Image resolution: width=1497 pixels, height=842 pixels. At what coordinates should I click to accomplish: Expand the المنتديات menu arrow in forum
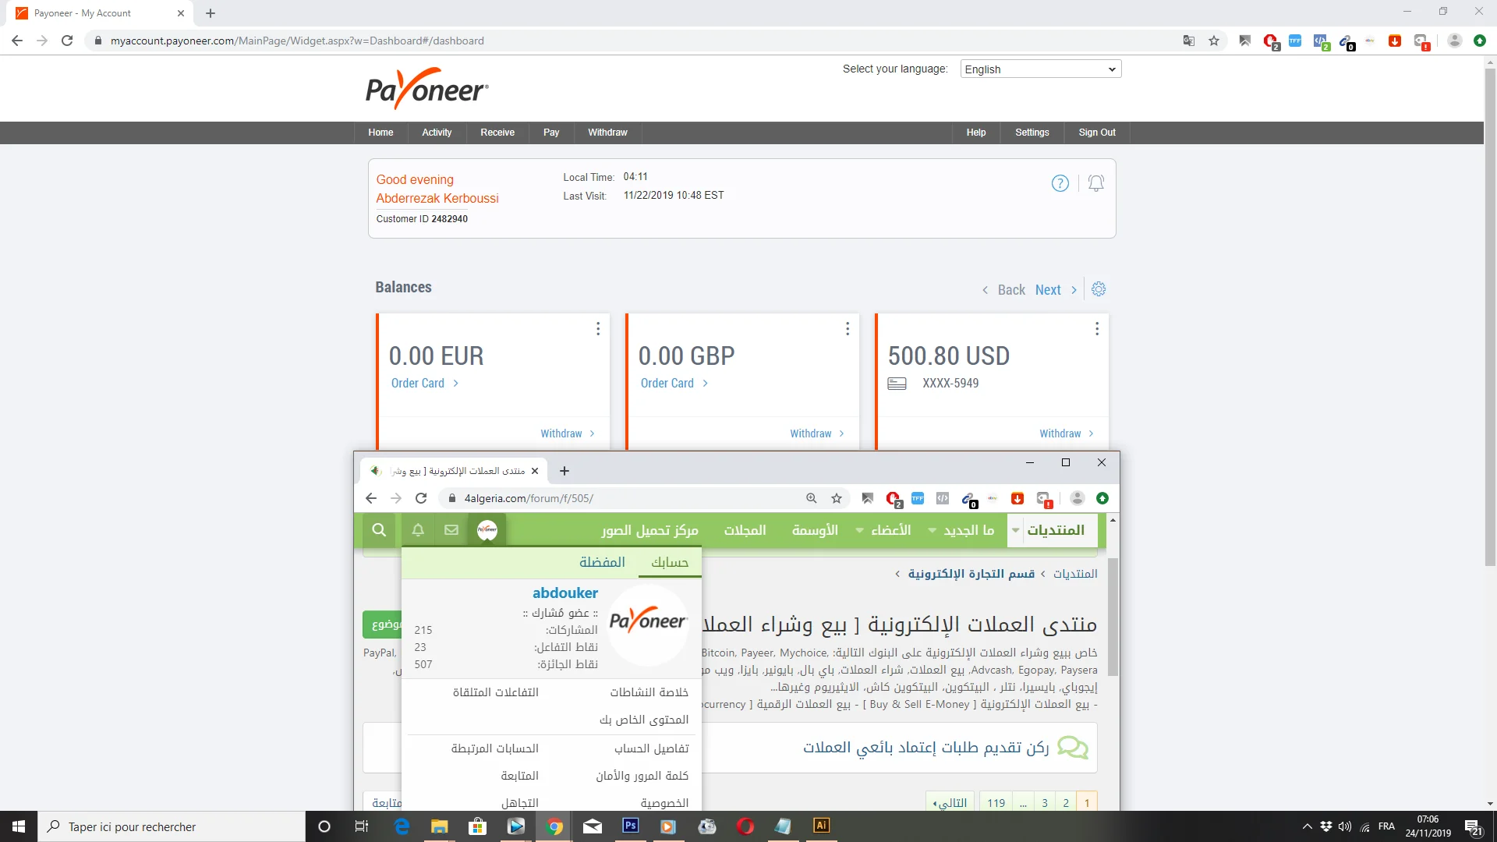click(1015, 530)
